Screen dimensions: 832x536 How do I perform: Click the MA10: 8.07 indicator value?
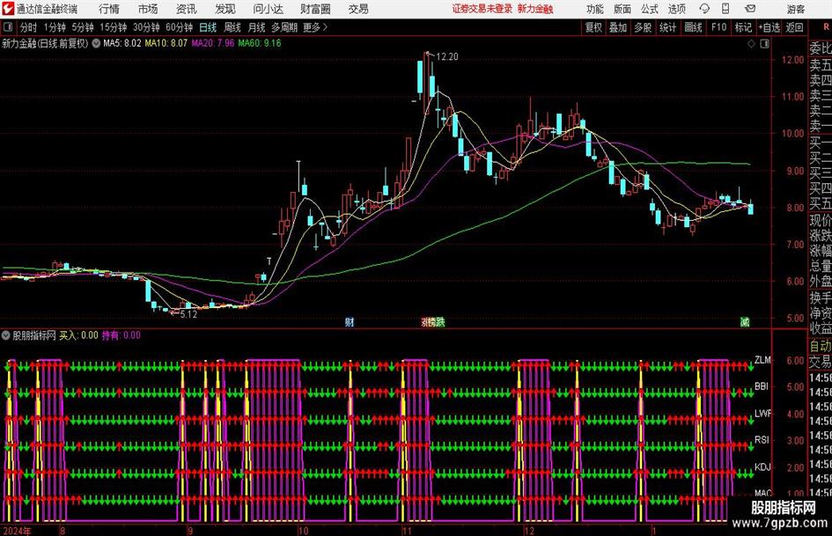(x=166, y=43)
